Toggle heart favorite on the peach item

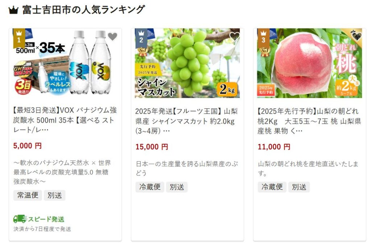[x=357, y=37]
